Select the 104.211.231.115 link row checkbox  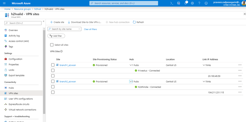point(53,92)
